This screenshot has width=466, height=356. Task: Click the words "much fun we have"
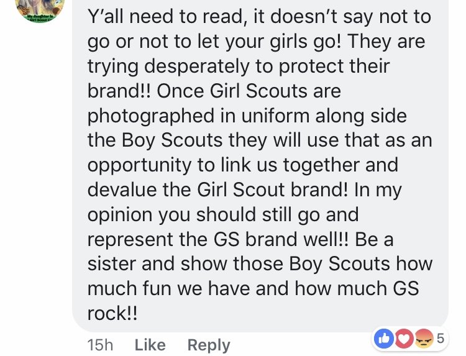tap(169, 288)
